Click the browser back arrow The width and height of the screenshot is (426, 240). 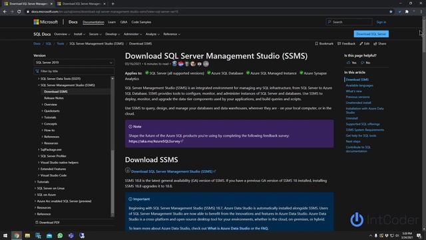pyautogui.click(x=5, y=12)
